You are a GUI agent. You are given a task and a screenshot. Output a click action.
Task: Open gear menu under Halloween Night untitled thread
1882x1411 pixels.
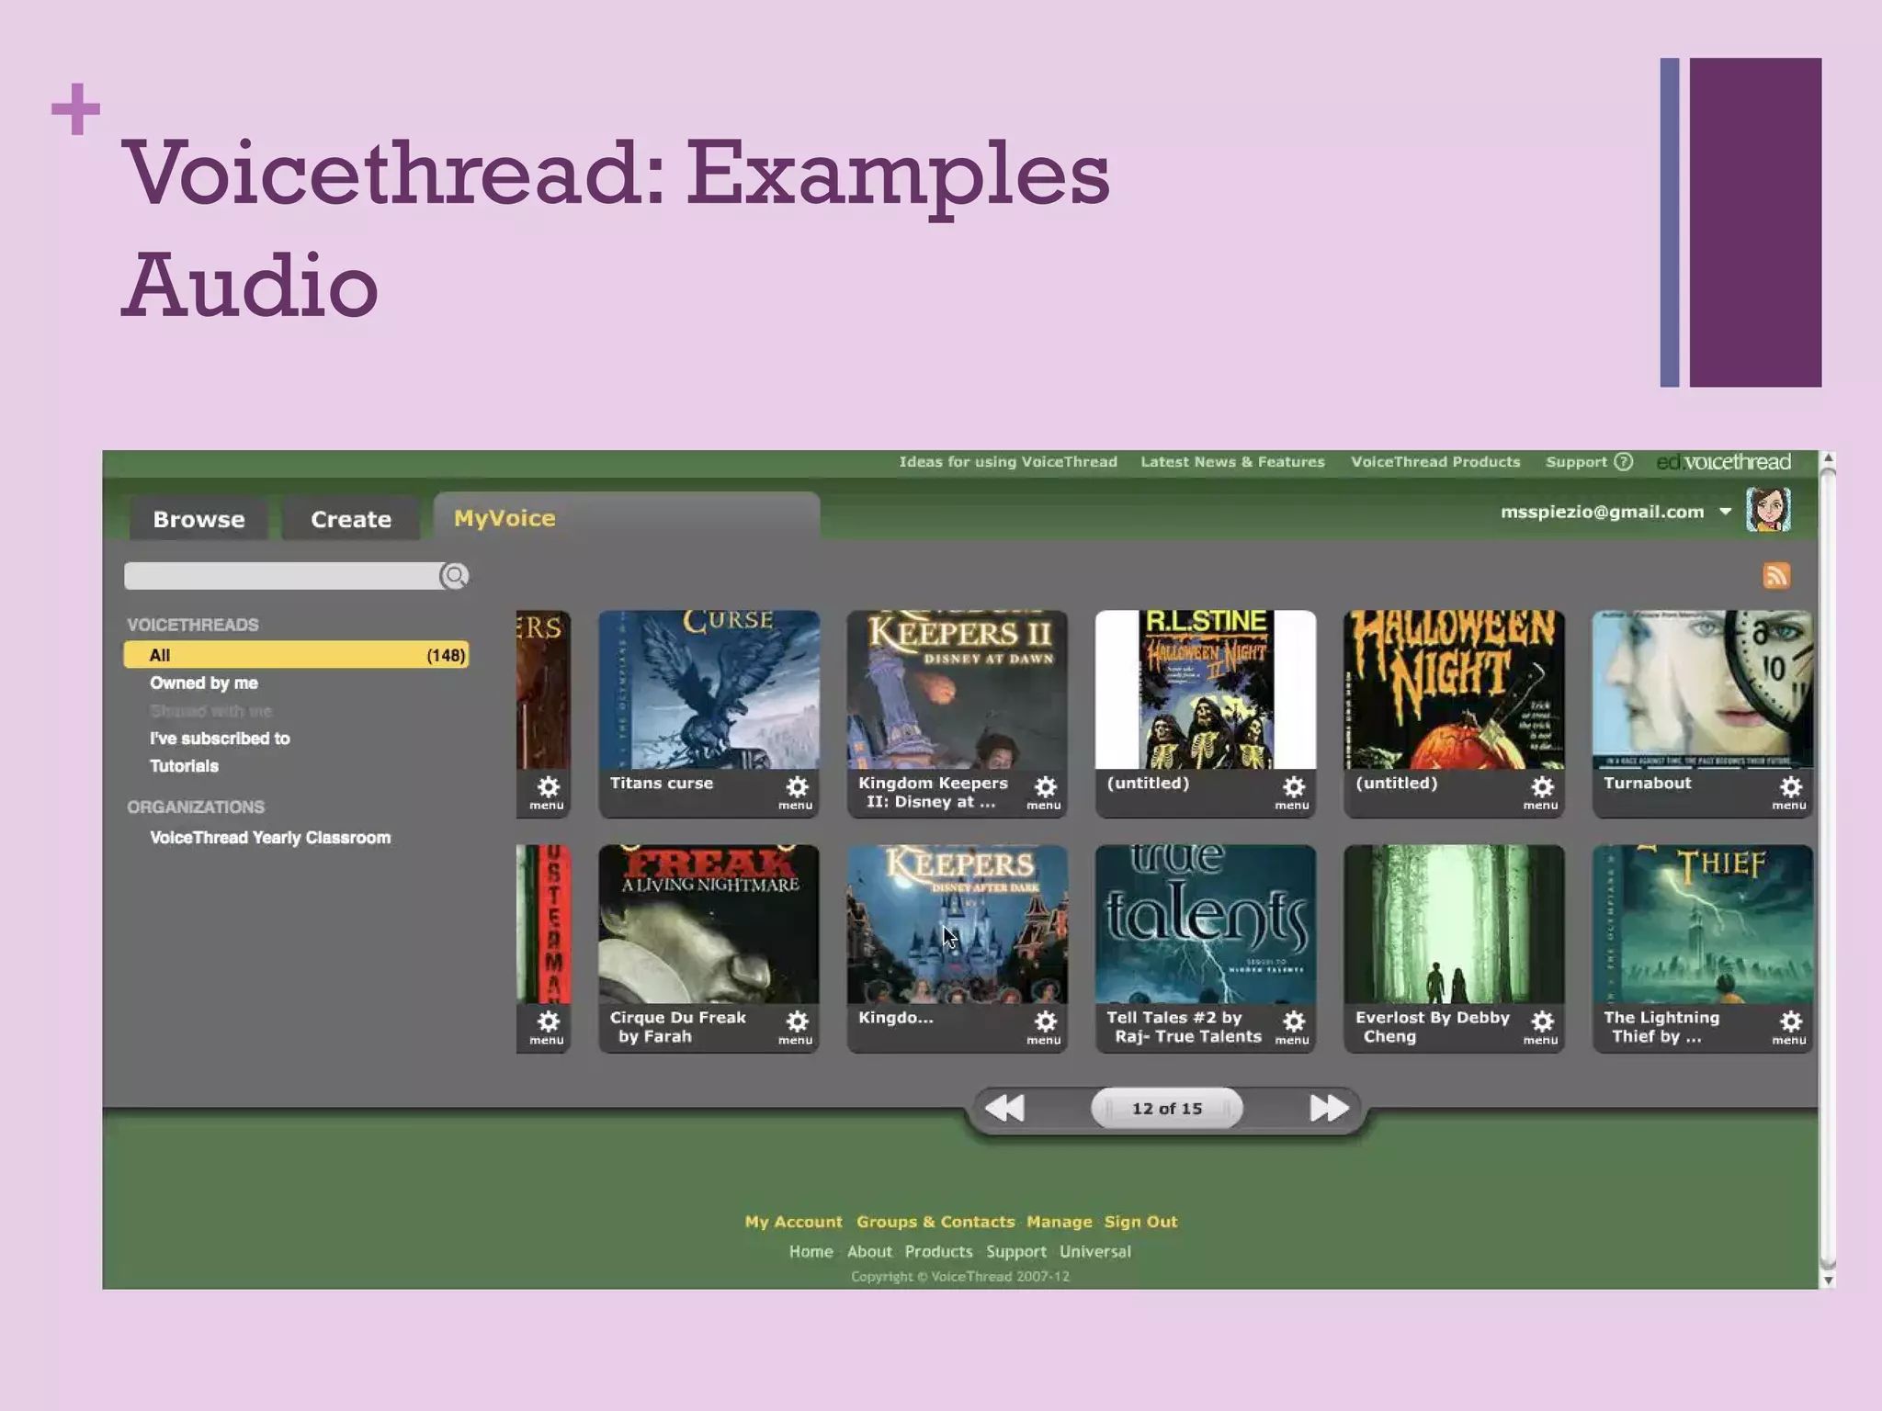pos(1541,792)
